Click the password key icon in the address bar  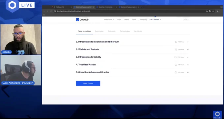pos(207,11)
